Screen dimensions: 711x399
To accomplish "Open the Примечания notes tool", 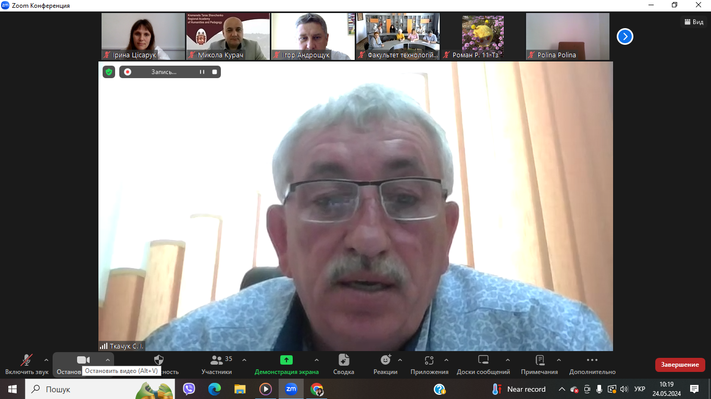I will click(539, 364).
